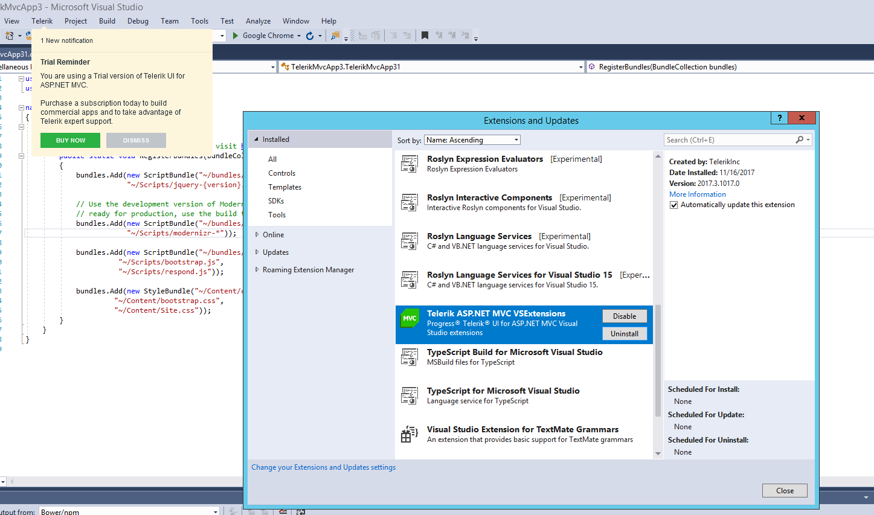Viewport: 874px width, 515px height.
Task: Click the New Project toolbar icon
Action: click(10, 36)
